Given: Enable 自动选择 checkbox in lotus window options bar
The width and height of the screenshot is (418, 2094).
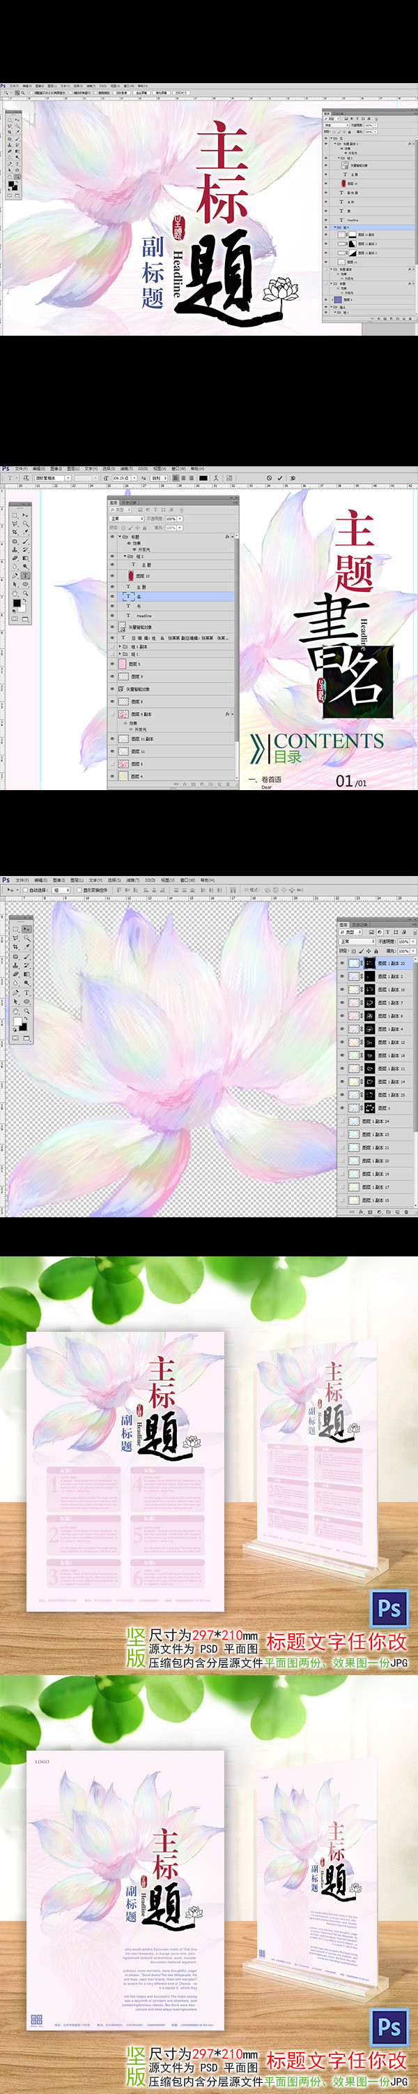Looking at the screenshot, I should (25, 891).
